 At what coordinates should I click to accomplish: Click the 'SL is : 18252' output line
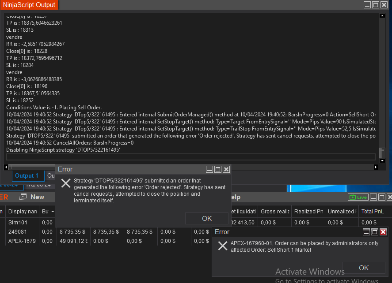point(20,101)
